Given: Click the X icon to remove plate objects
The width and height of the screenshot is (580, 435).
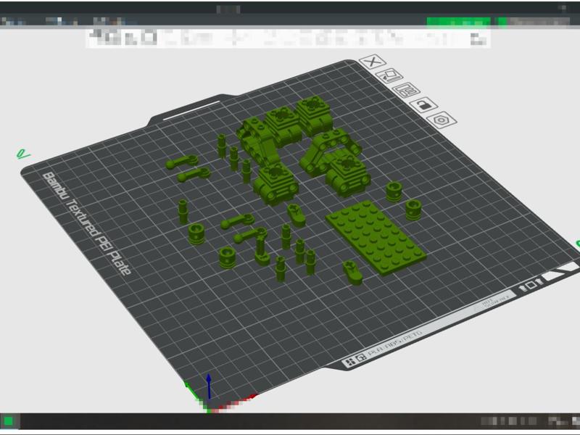Looking at the screenshot, I should point(373,62).
